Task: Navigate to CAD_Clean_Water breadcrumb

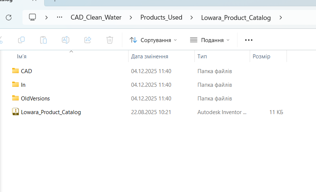Action: 96,18
